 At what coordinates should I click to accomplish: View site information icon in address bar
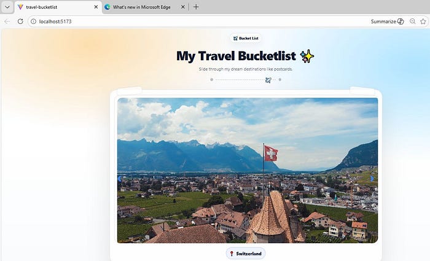pyautogui.click(x=33, y=21)
